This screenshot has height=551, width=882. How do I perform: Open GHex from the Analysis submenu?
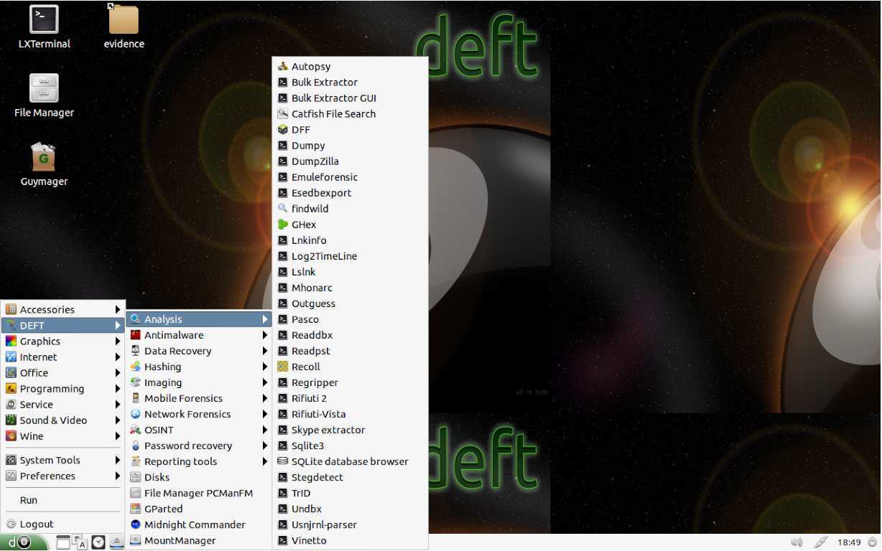tap(303, 225)
